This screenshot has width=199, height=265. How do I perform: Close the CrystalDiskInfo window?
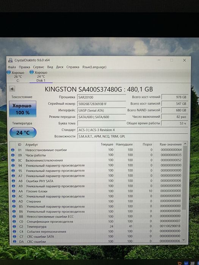[185, 60]
